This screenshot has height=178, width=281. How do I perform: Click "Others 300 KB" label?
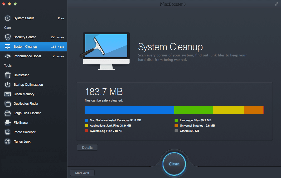[x=190, y=131]
